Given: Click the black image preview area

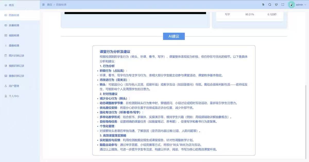Looking at the screenshot, I should point(135,13).
